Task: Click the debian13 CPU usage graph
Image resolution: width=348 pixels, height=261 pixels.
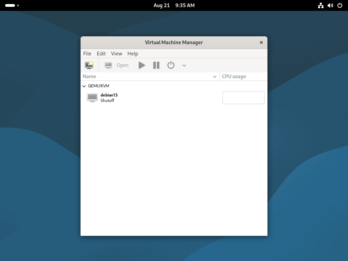Action: (243, 98)
